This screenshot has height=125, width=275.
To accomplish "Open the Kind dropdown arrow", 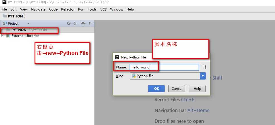I will (203, 76).
